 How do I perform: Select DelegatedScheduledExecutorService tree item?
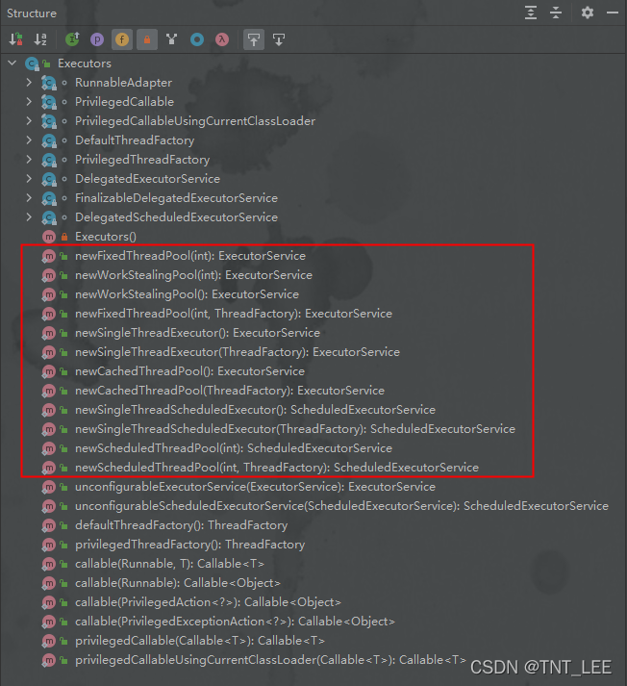(x=176, y=217)
